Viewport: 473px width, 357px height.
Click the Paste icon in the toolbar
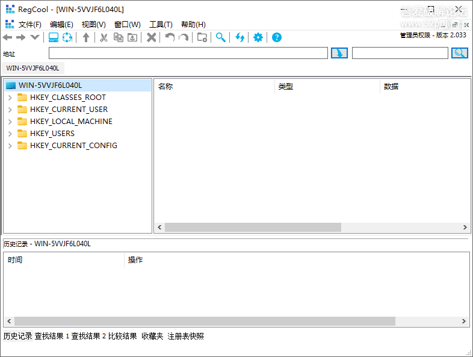132,37
